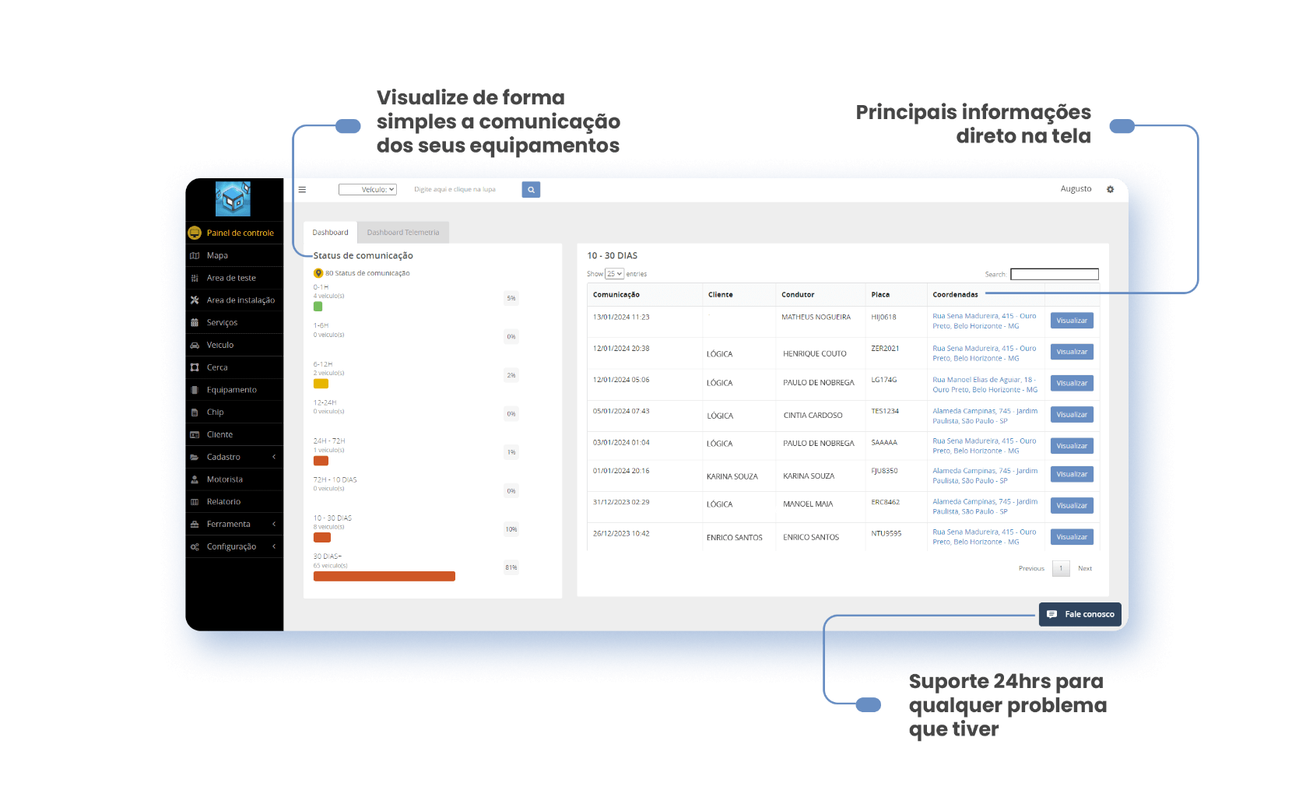Click Visualizar for plate ZER2021
Viewport: 1313px width, 811px height.
coord(1072,352)
